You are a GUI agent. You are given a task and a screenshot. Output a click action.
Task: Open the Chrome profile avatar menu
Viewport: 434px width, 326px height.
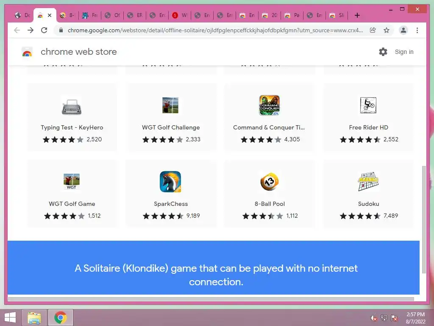click(x=403, y=30)
